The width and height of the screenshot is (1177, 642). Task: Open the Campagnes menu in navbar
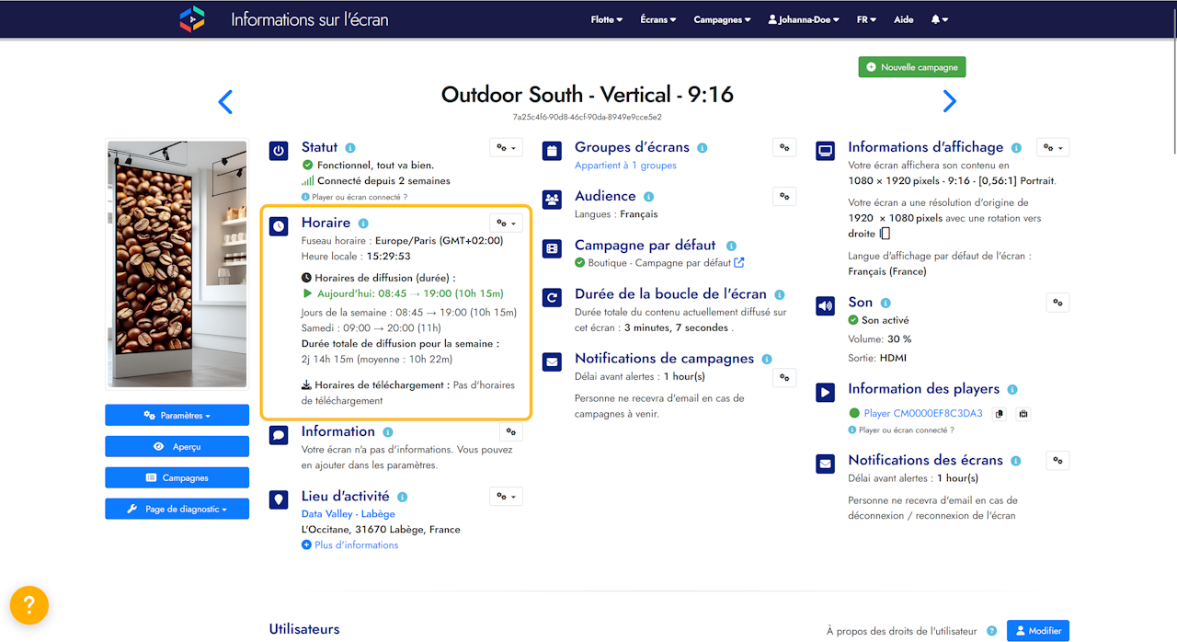tap(722, 19)
